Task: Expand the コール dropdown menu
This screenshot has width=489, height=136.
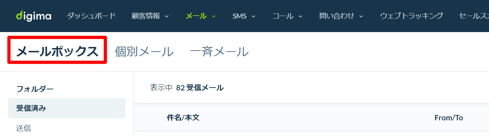Action: 288,16
